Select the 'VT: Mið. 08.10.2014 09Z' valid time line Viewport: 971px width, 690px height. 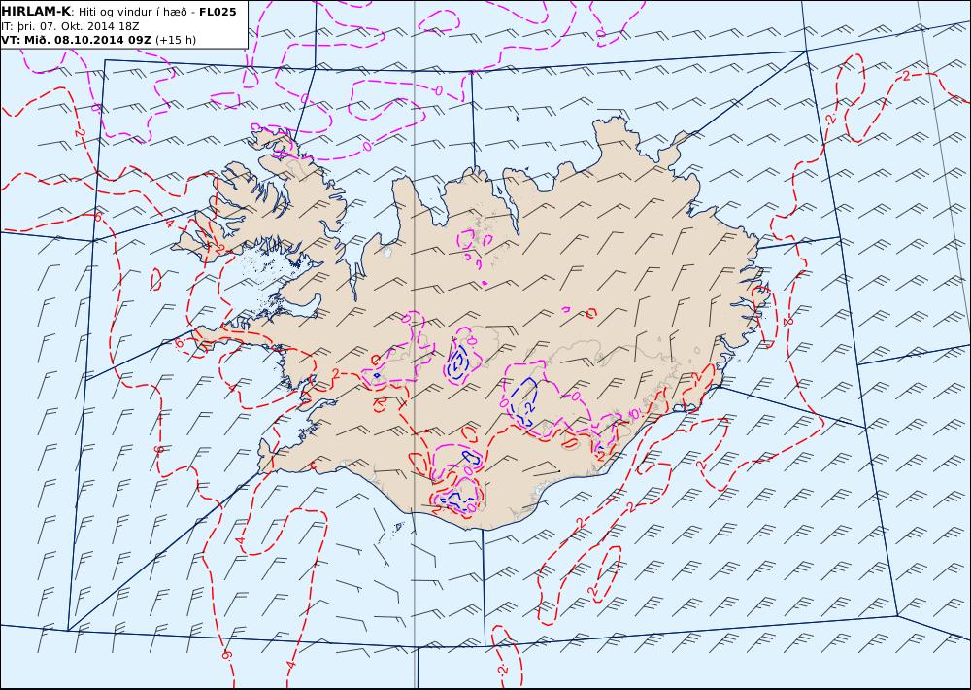click(x=98, y=40)
